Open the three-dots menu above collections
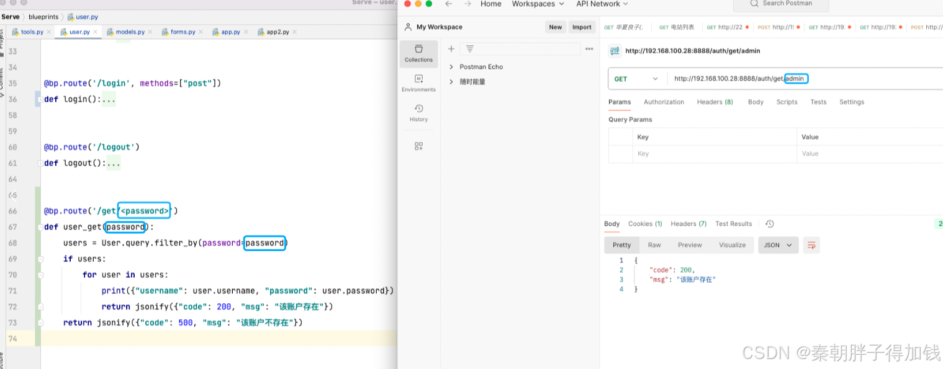943x369 pixels. click(589, 49)
